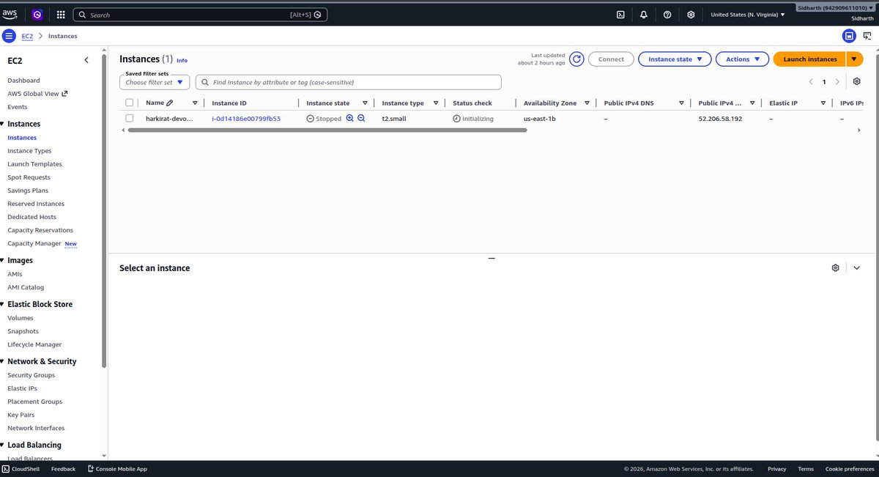879x477 pixels.
Task: Open CloudShell icon in top navigation bar
Action: coord(620,14)
